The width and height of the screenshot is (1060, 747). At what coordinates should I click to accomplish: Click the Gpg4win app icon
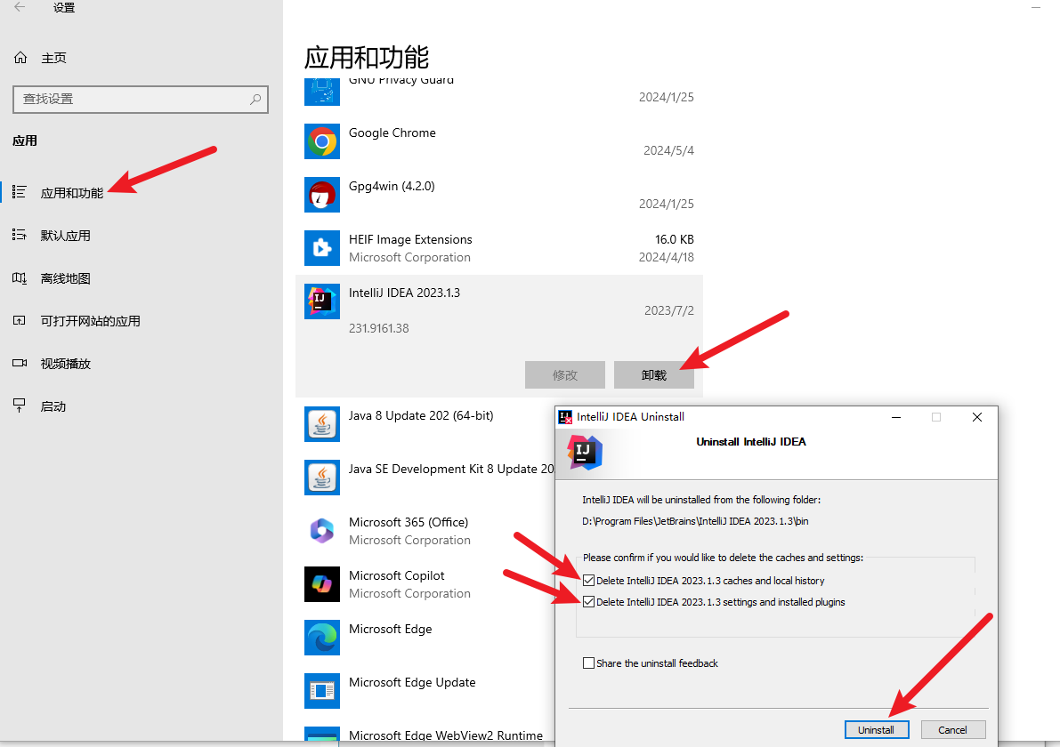click(322, 195)
